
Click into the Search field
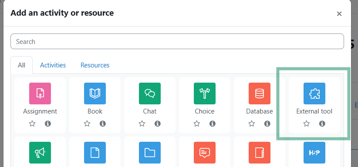click(x=177, y=41)
